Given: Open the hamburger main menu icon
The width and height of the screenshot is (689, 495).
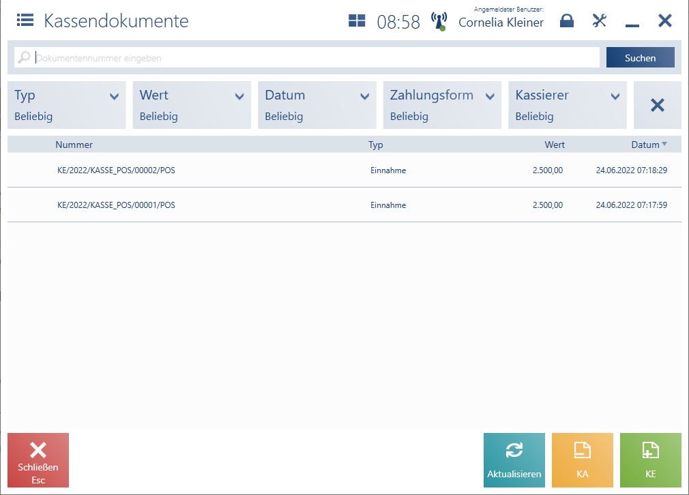Looking at the screenshot, I should (x=25, y=20).
